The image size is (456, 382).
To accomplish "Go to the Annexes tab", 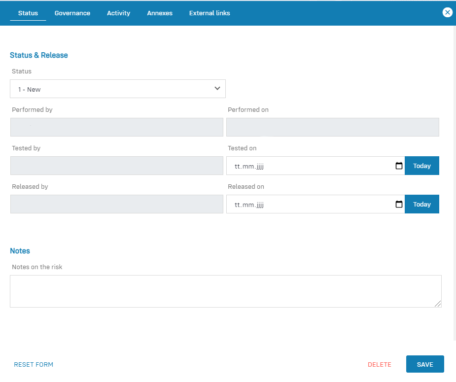I will coord(160,13).
